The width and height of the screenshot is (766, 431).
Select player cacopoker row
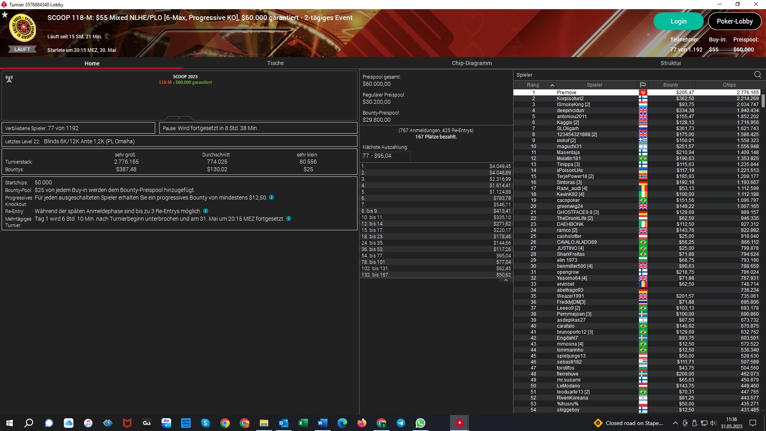pos(637,200)
